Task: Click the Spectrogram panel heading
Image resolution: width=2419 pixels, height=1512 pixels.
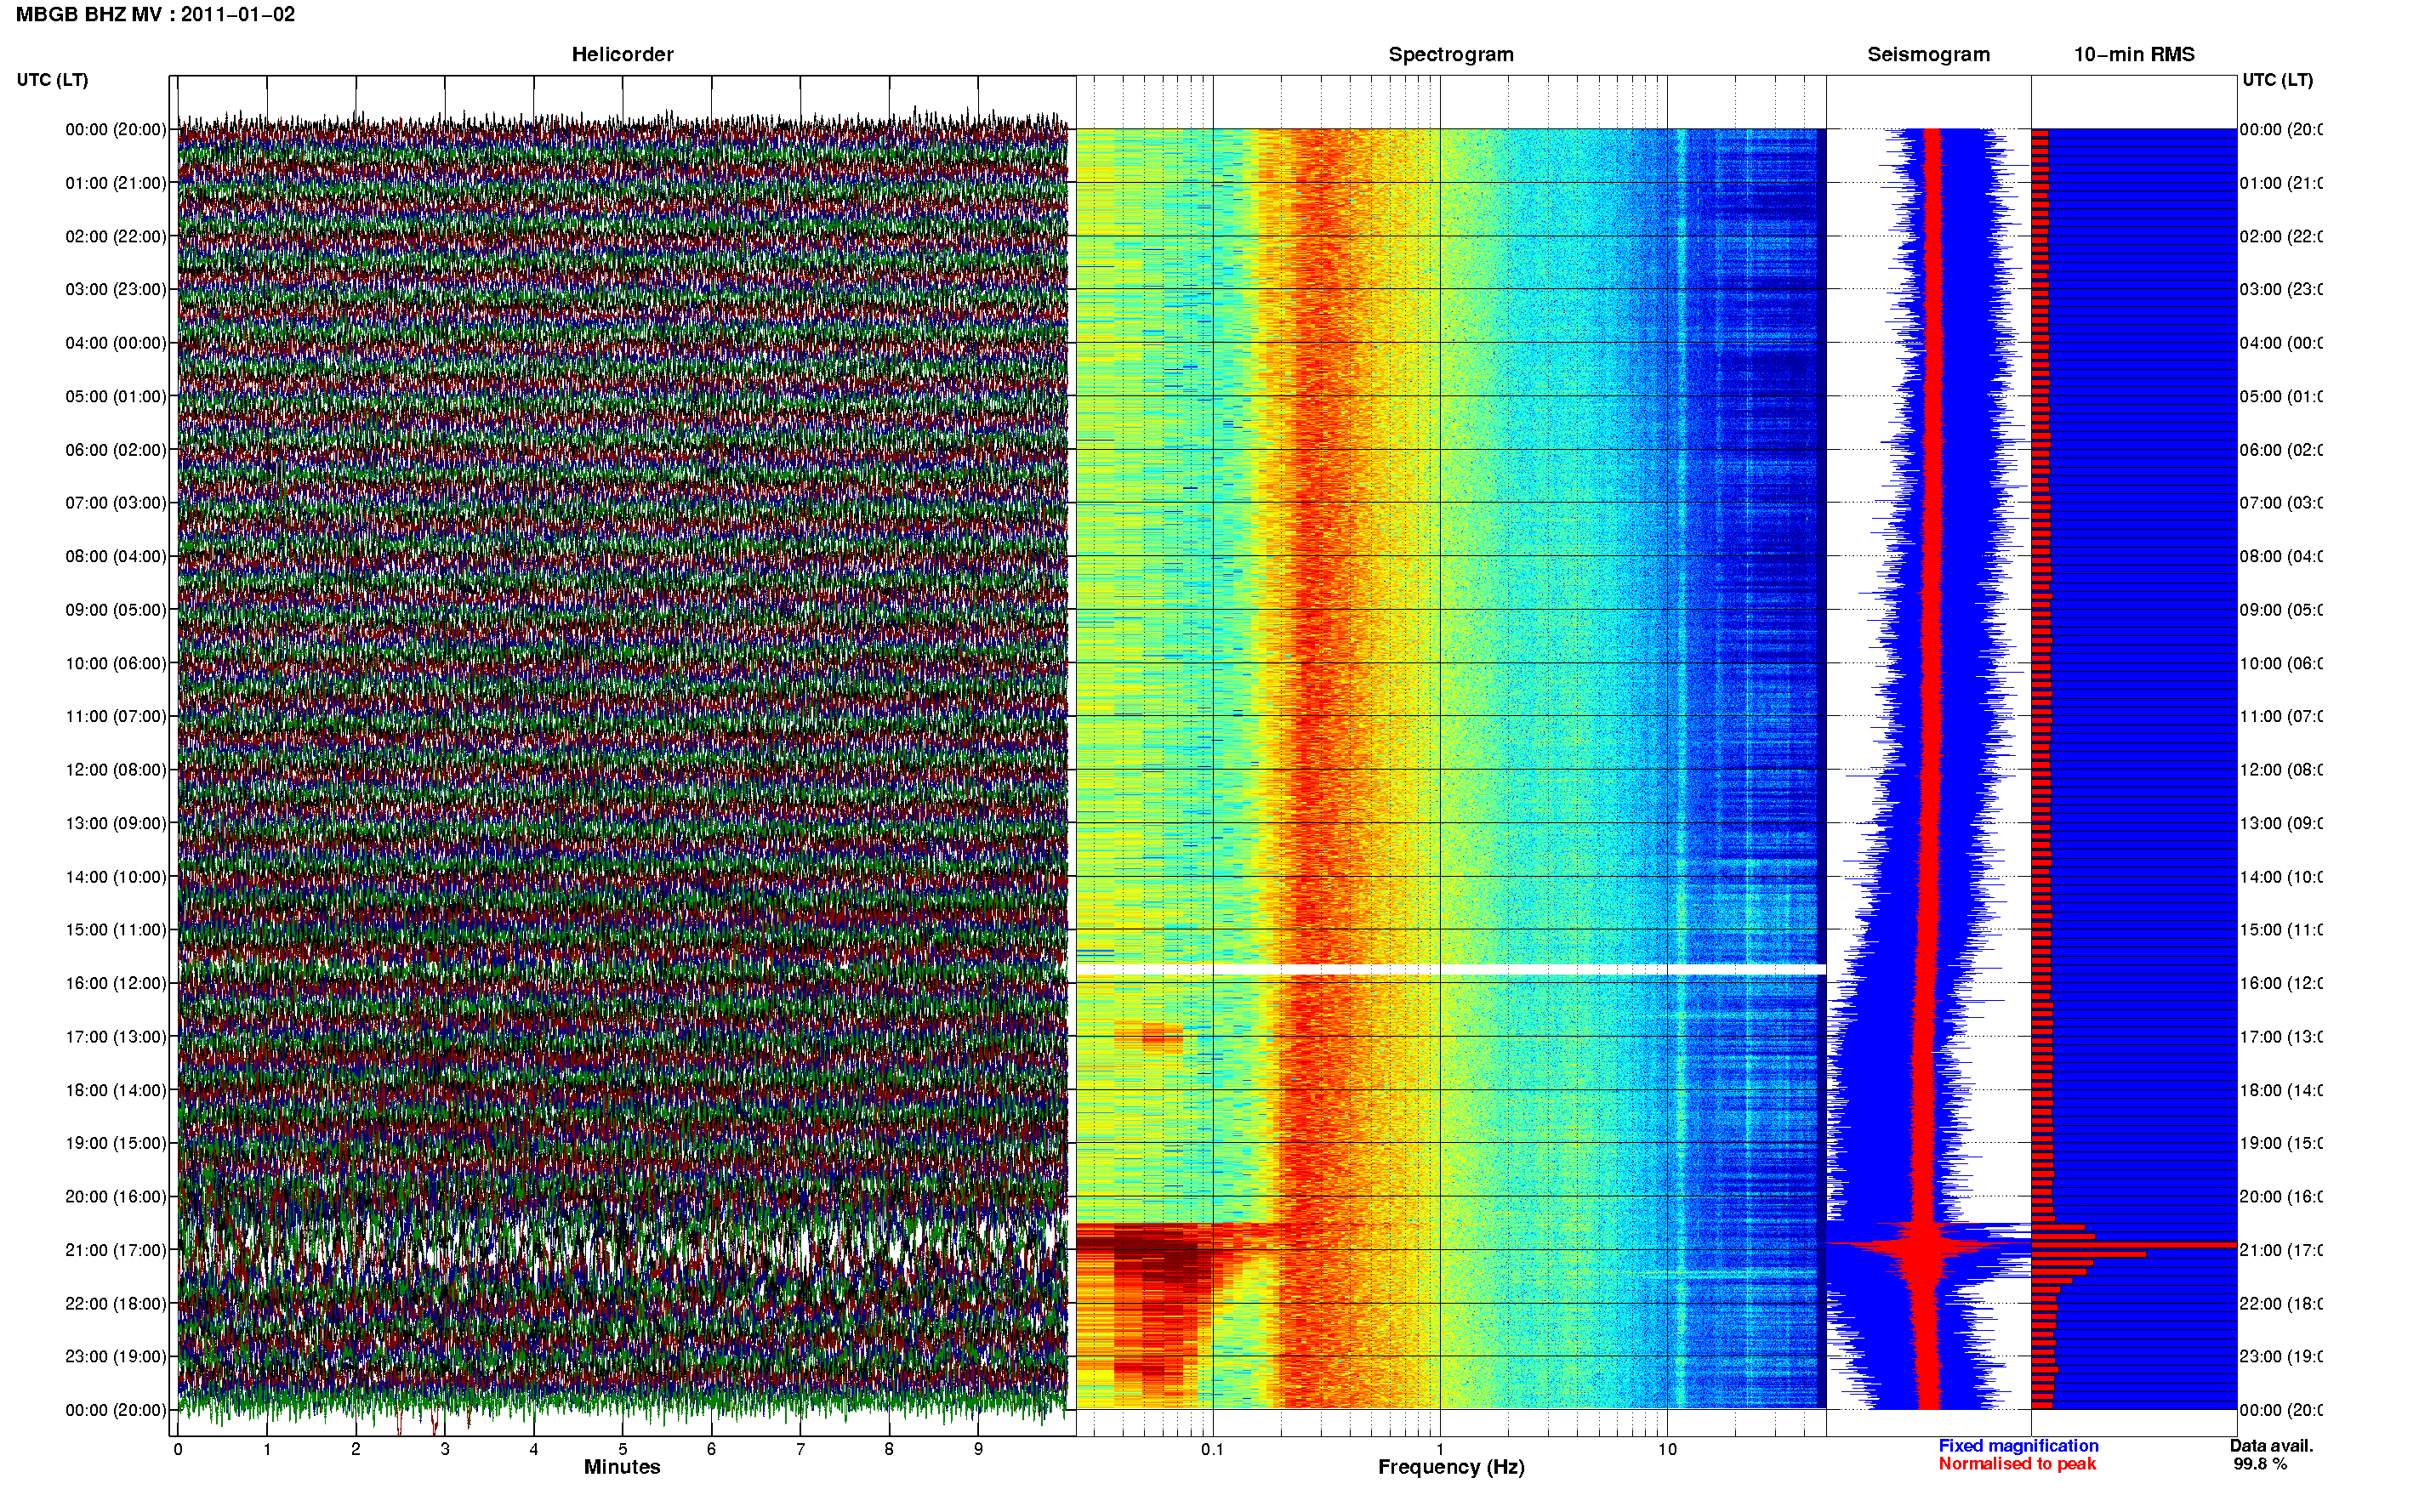Action: click(1450, 54)
